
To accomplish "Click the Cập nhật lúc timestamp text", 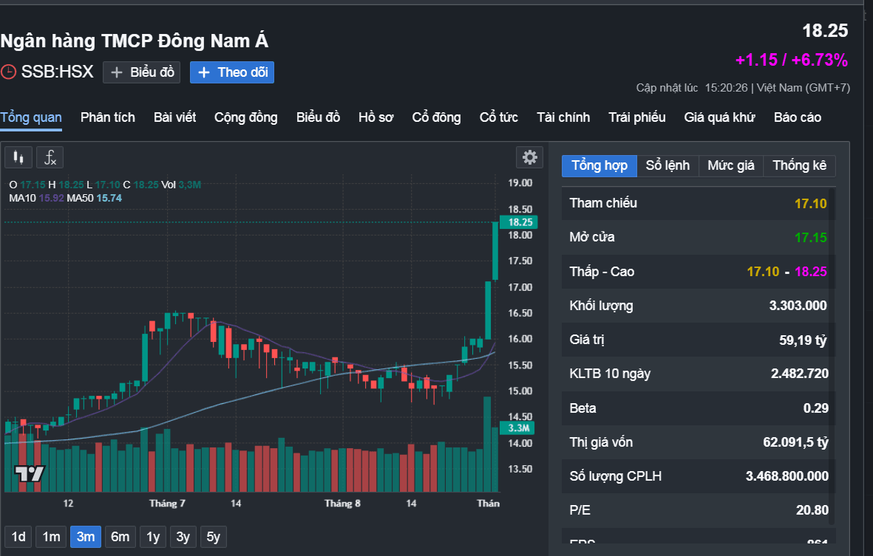I will pyautogui.click(x=743, y=88).
